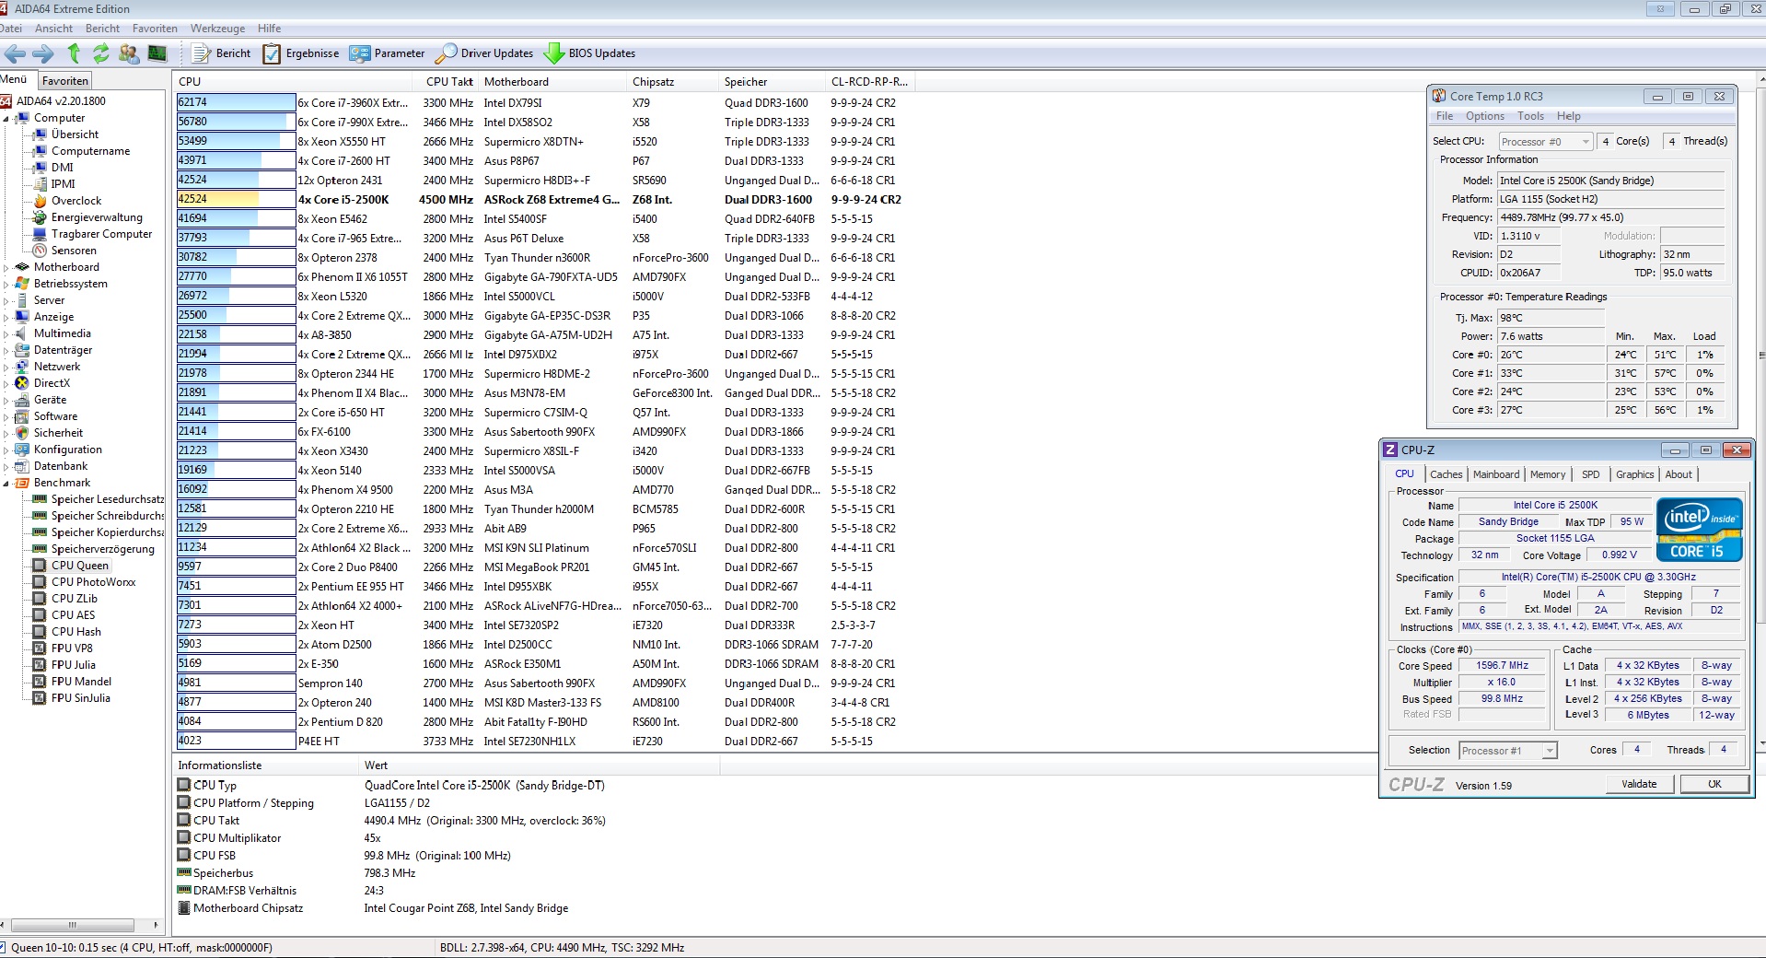1766x958 pixels.
Task: Expand the Software tree node
Action: 6,416
